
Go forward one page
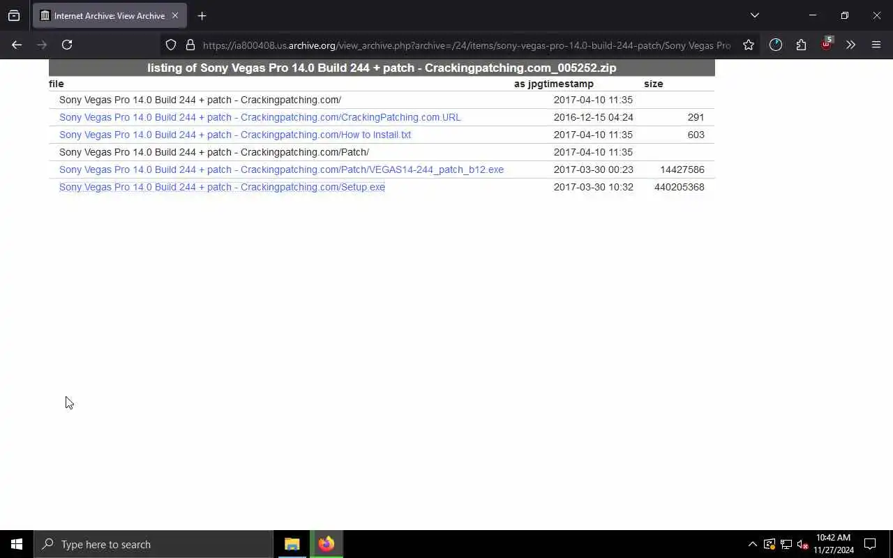coord(42,45)
